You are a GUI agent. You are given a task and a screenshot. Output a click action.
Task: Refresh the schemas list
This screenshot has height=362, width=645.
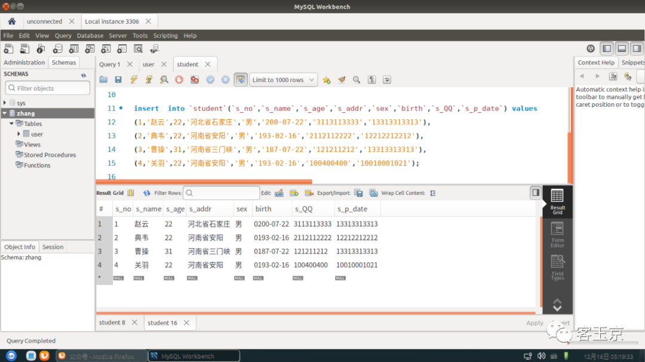pos(84,75)
